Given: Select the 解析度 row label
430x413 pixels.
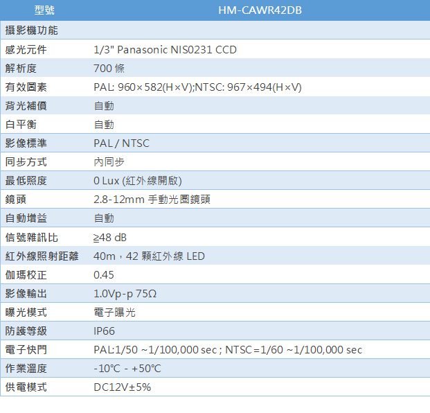Looking at the screenshot, I should click(x=21, y=69).
